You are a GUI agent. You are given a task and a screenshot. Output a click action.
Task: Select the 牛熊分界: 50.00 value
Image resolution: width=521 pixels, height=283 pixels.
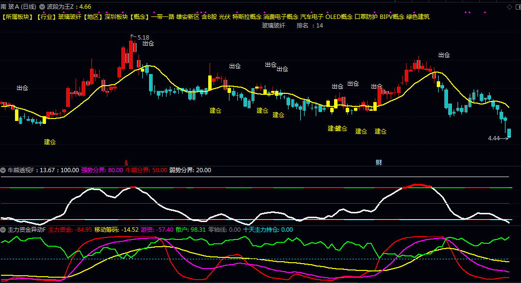point(146,170)
